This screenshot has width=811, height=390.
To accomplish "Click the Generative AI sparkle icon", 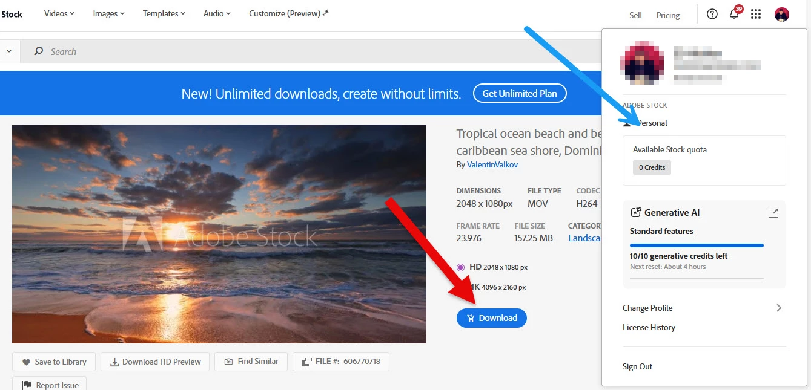I will 635,212.
